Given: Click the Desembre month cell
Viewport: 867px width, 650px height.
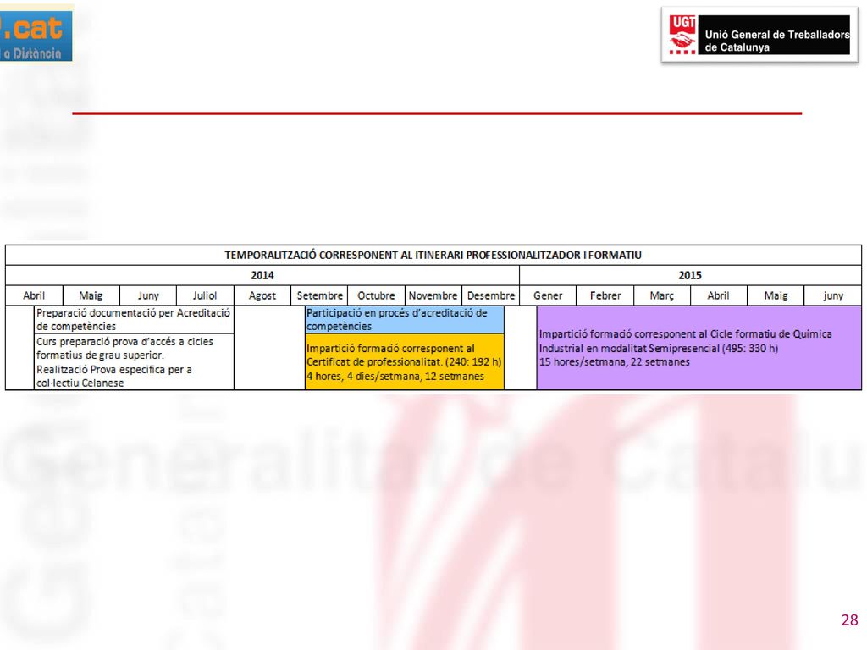Looking at the screenshot, I should (491, 295).
